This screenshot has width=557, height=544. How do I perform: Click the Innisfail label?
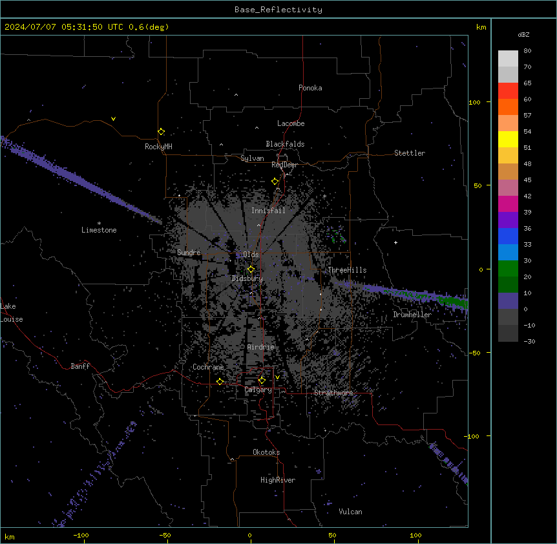click(268, 211)
